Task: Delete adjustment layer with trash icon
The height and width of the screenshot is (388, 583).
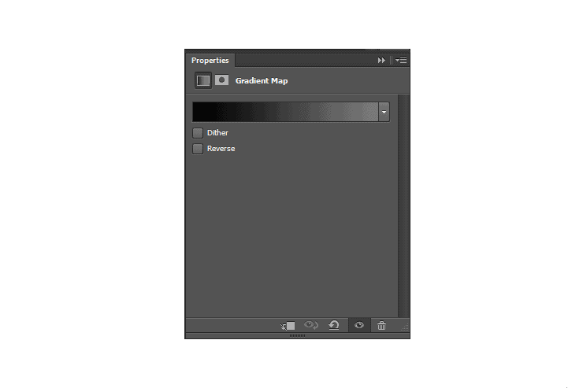Action: tap(382, 326)
